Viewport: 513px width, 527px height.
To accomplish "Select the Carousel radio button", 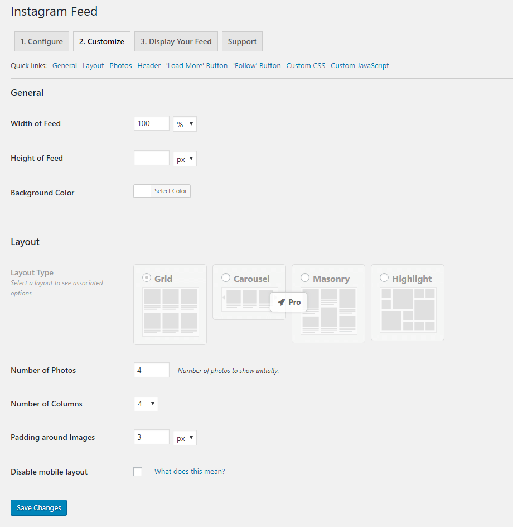I will [x=226, y=277].
